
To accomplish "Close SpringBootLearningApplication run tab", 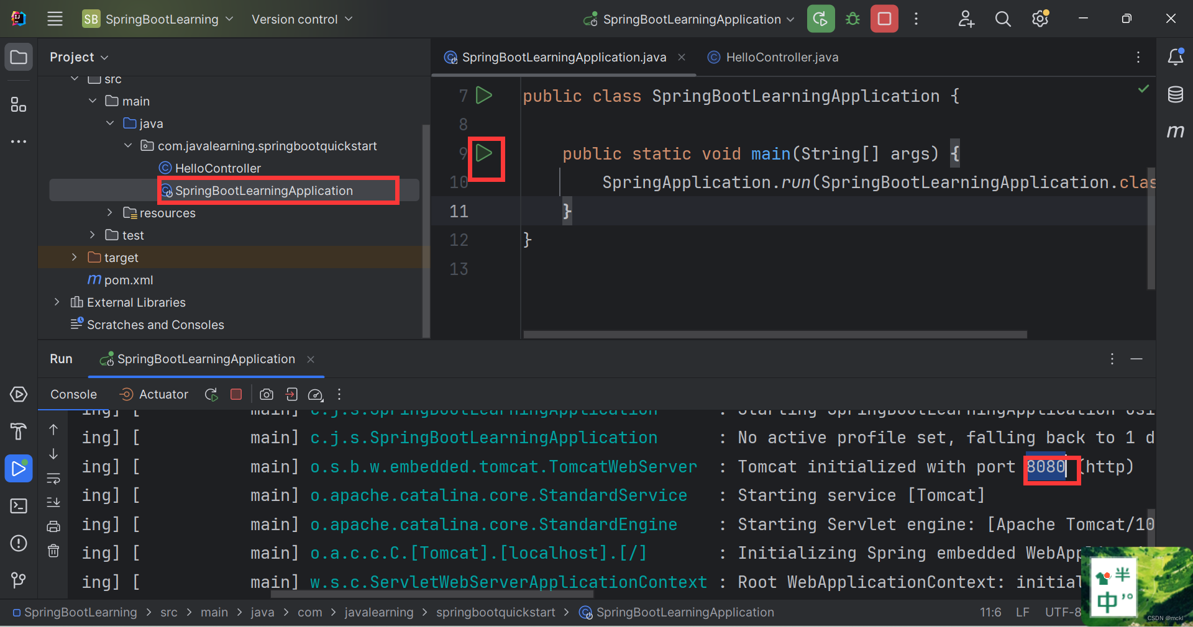I will tap(311, 359).
